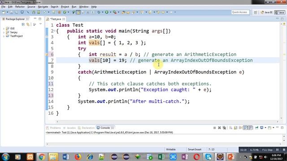The image size is (287, 161).
Task: Switch to the Java perspective
Action: [x=279, y=13]
